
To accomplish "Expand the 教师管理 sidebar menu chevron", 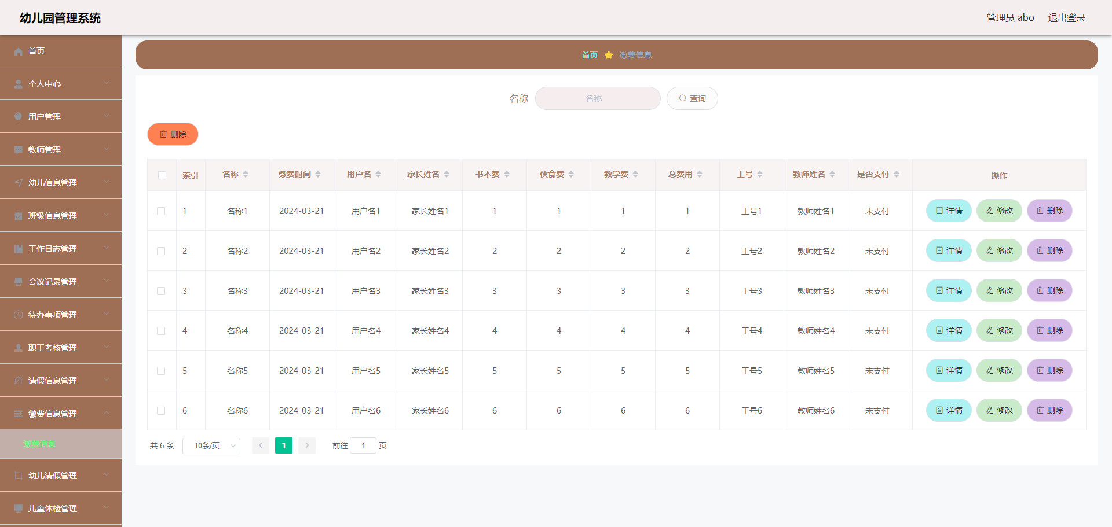I will click(107, 149).
